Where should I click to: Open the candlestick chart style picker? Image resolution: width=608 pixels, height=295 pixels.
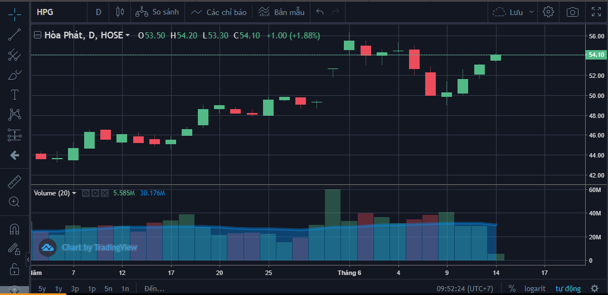coord(119,12)
